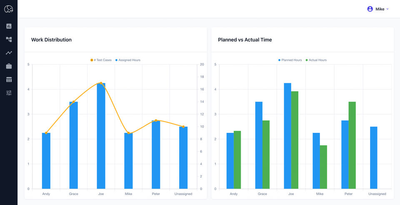Click the 20 value on right axis
400x205 pixels.
click(202, 65)
